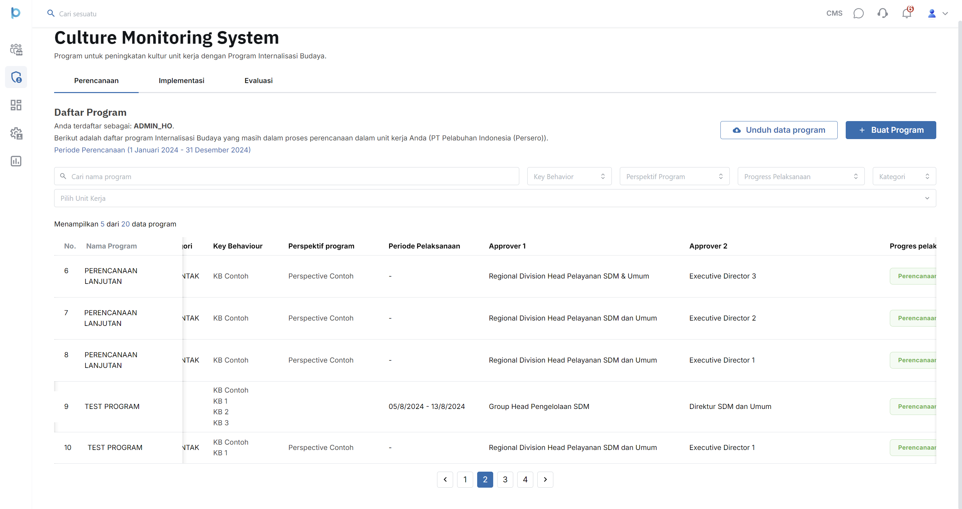Go to pagination page 3
Viewport: 962px width, 509px height.
pos(505,480)
